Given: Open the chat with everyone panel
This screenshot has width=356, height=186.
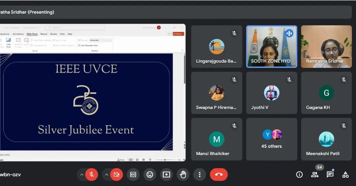Looking at the screenshot, I should point(330,174).
